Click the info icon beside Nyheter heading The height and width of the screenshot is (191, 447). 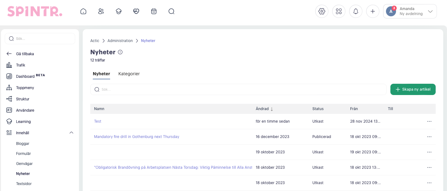(x=120, y=52)
